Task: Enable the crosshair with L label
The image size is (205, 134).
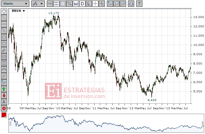Action: pos(102,4)
